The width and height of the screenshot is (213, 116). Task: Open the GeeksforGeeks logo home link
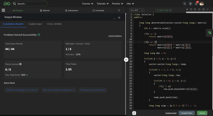(7, 4)
